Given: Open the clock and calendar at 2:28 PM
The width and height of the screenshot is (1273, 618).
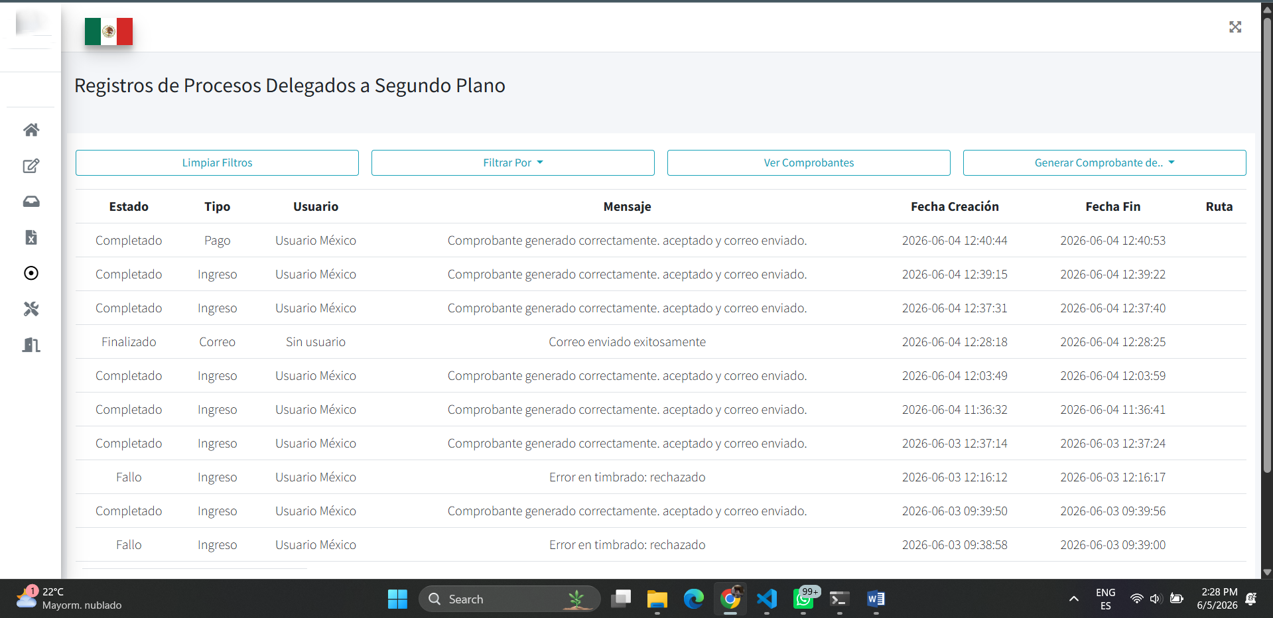Looking at the screenshot, I should 1217,598.
